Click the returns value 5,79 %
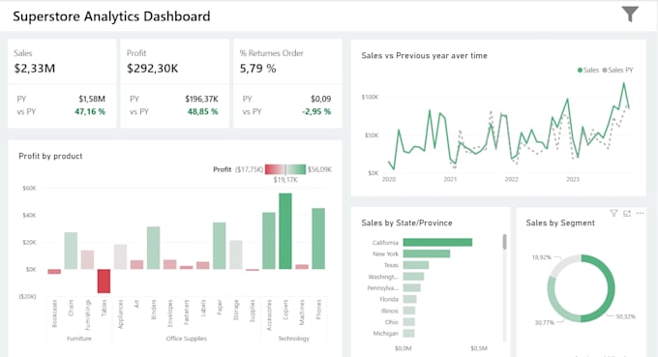 tap(257, 69)
